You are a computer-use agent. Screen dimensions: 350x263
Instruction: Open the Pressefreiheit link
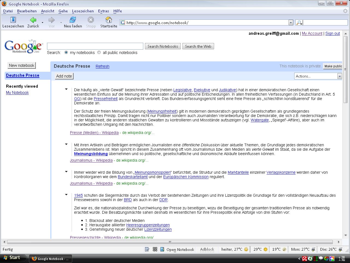click(106, 99)
